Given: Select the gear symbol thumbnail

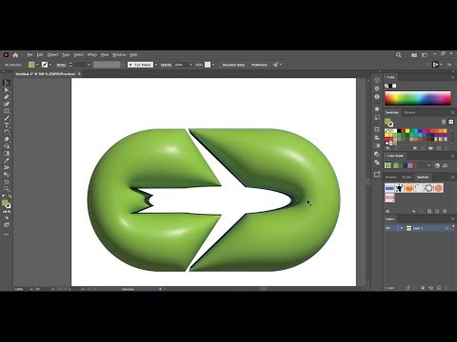Looking at the screenshot, I should (x=428, y=188).
